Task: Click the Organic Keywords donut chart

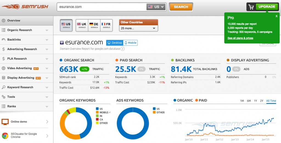Action: coord(76,123)
